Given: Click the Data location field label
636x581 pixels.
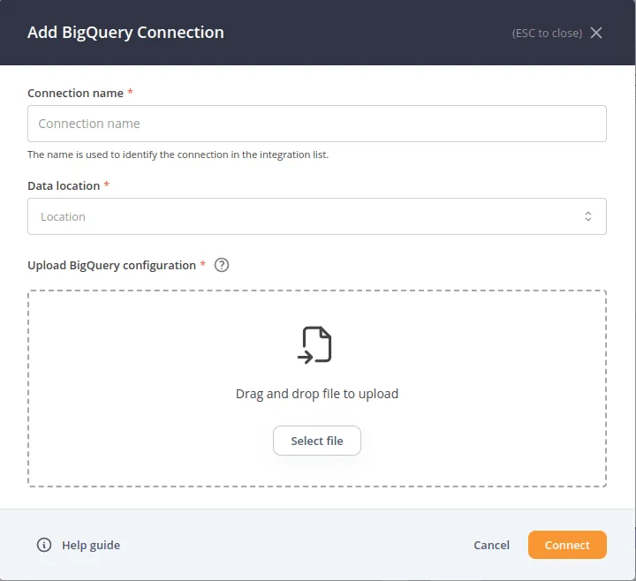Looking at the screenshot, I should point(64,185).
